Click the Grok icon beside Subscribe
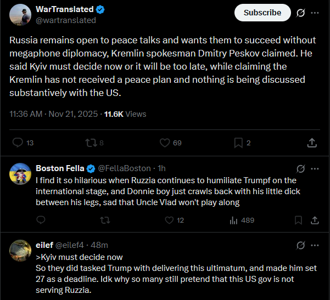The width and height of the screenshot is (330, 300). click(x=300, y=13)
